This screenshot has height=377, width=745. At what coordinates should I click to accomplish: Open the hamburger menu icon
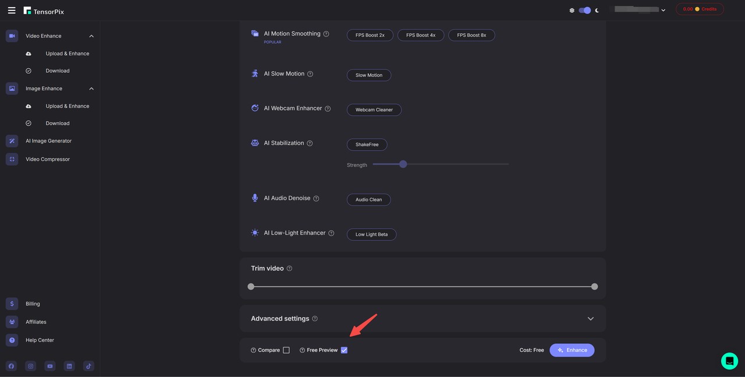(12, 10)
